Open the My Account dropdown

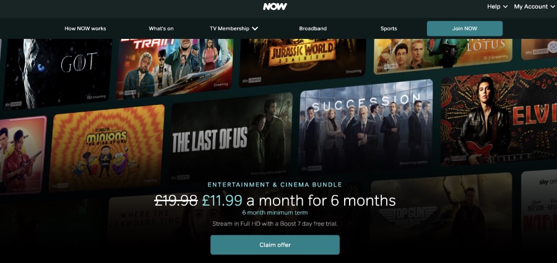(534, 7)
